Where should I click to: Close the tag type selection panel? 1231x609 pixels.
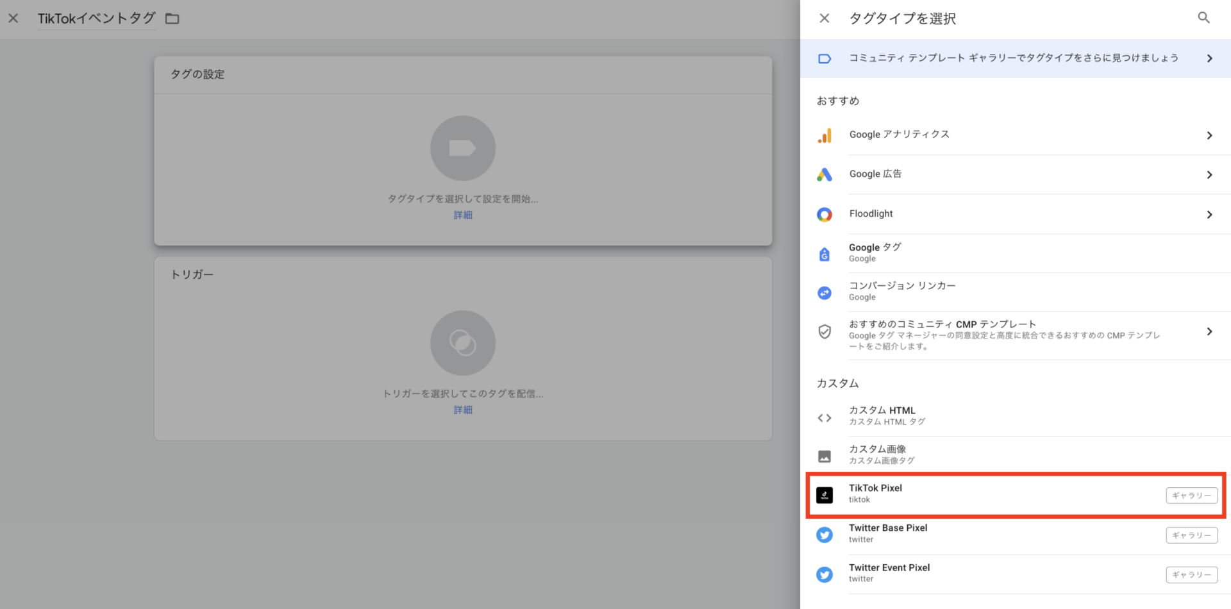coord(825,19)
